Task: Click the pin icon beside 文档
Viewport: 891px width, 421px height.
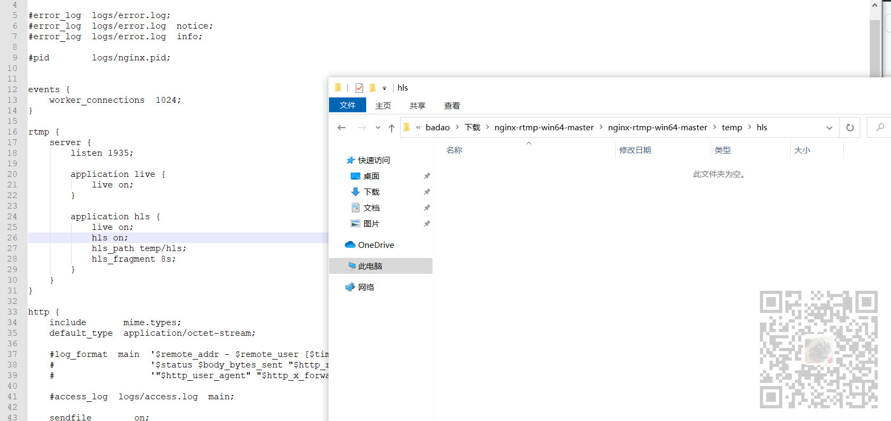Action: pyautogui.click(x=427, y=208)
